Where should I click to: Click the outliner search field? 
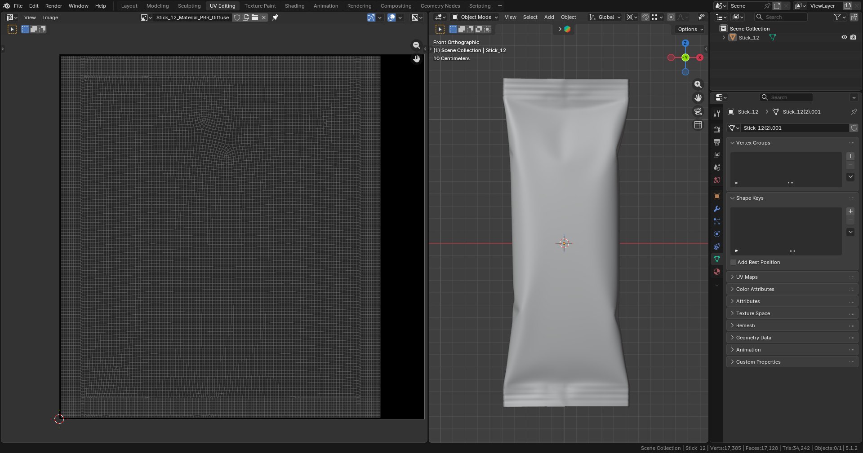click(x=781, y=17)
